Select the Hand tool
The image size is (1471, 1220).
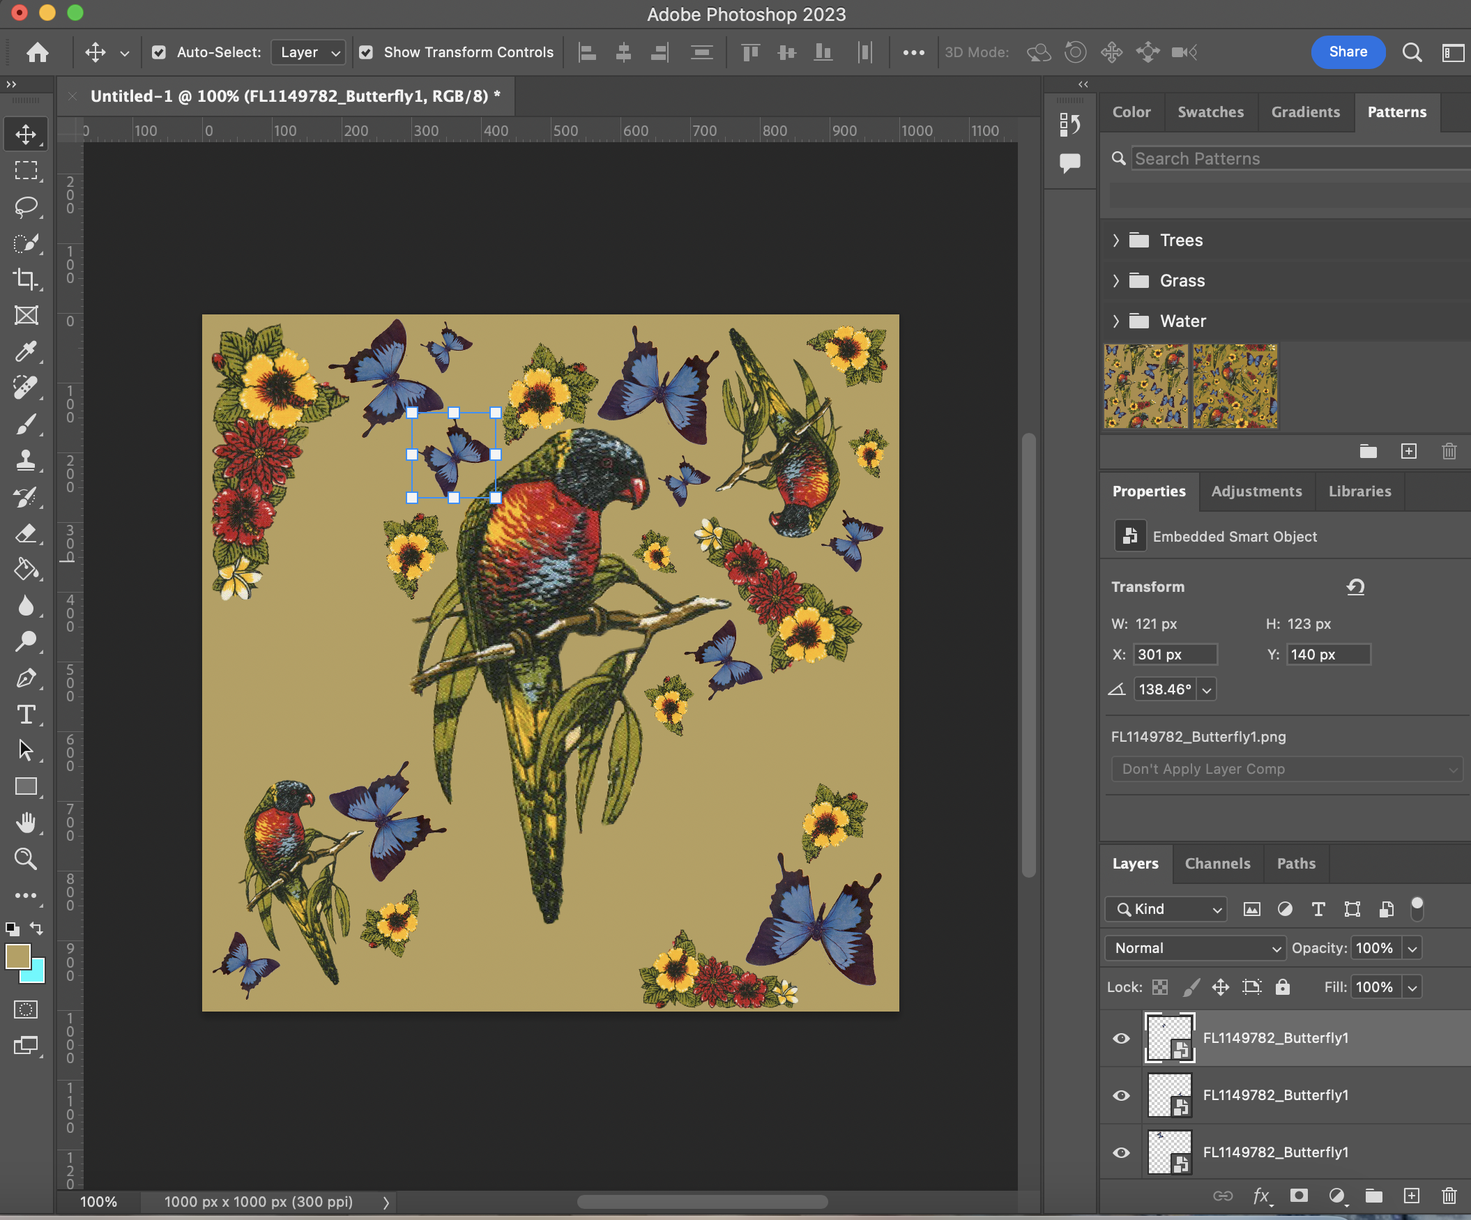coord(26,823)
